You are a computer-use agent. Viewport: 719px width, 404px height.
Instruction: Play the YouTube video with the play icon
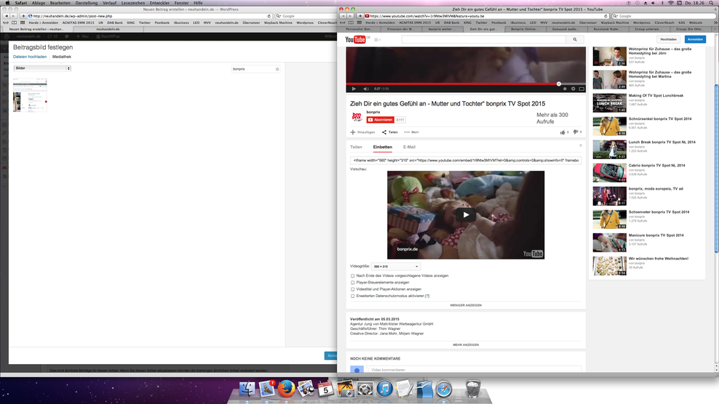354,89
